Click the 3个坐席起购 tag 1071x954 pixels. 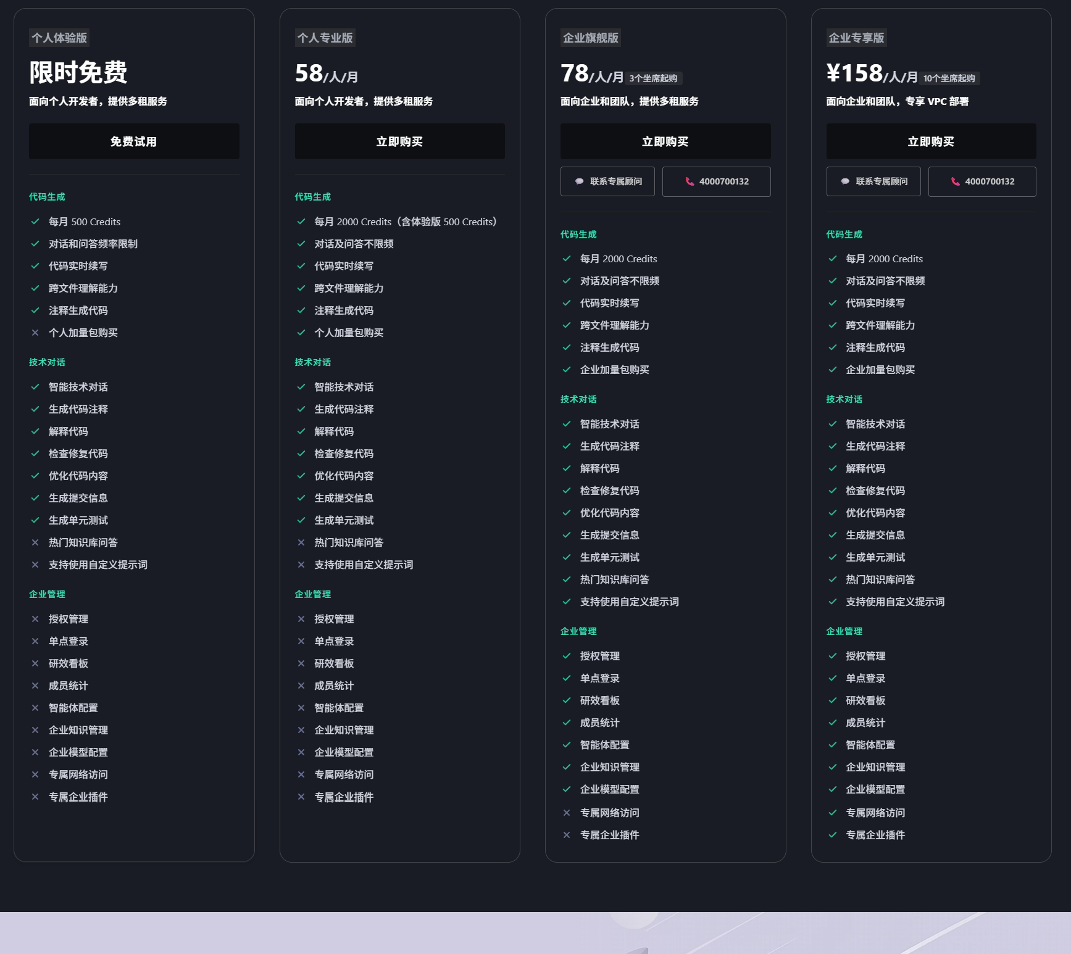click(x=654, y=78)
